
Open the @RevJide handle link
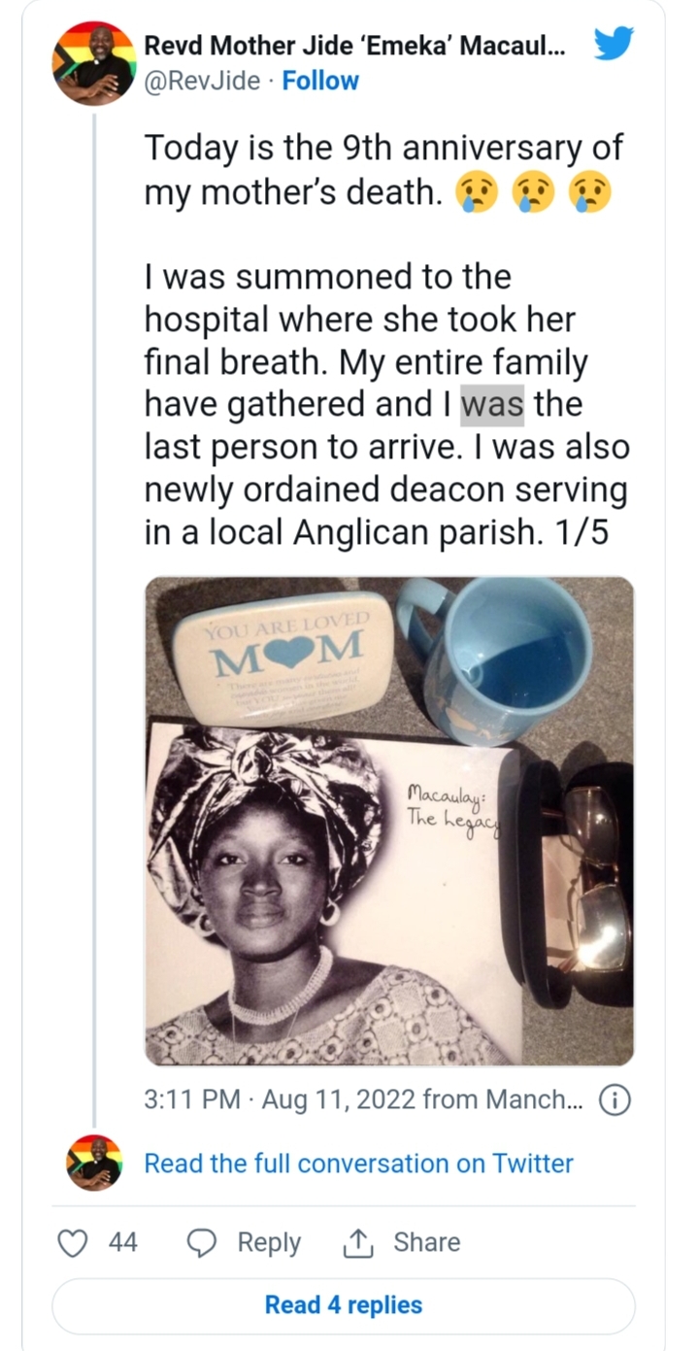pos(202,81)
